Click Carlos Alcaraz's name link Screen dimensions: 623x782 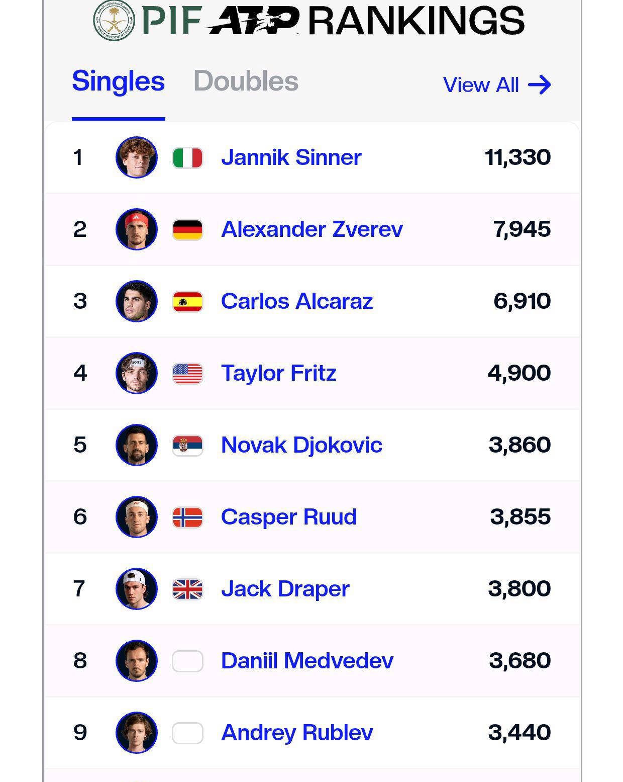[296, 301]
